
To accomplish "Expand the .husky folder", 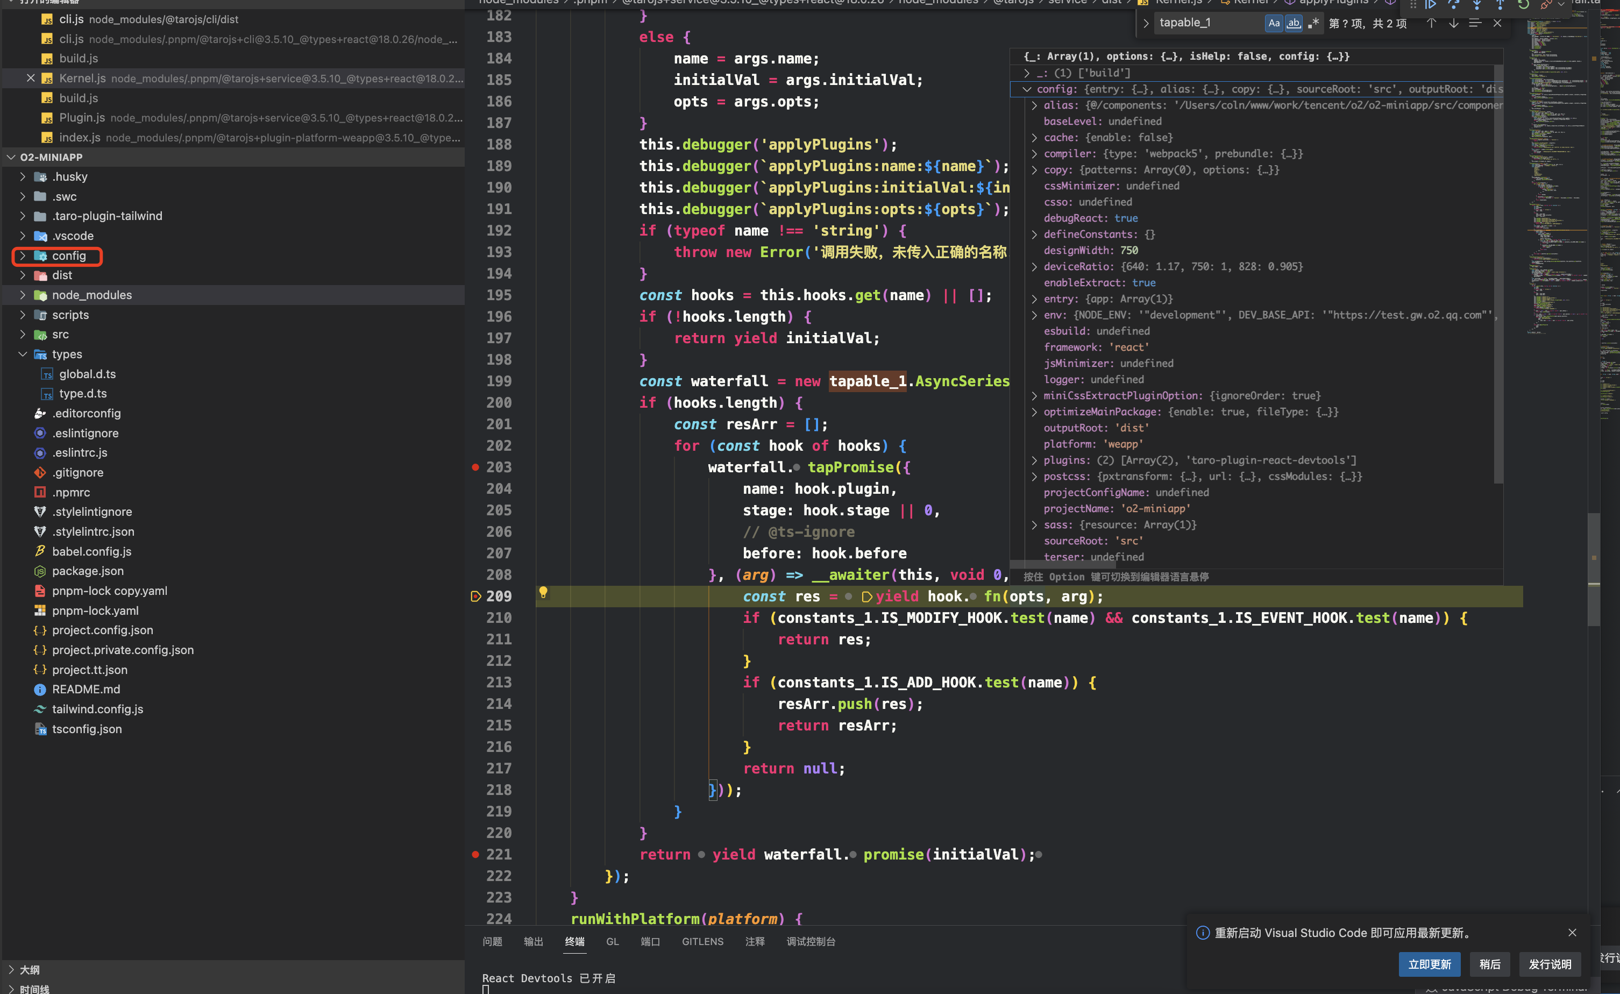I will (x=23, y=177).
